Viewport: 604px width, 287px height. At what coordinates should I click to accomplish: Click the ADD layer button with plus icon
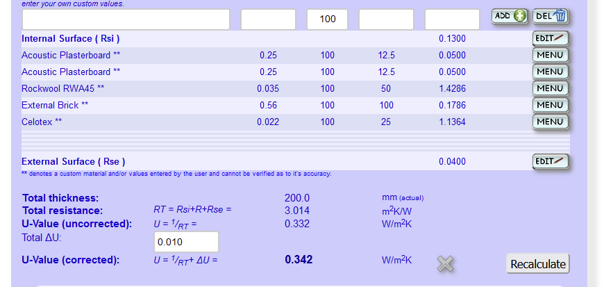point(510,16)
